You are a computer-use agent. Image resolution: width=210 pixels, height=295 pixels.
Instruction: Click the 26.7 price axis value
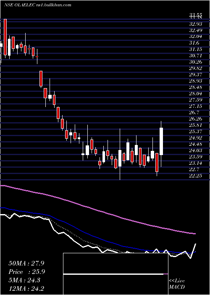click(194, 113)
